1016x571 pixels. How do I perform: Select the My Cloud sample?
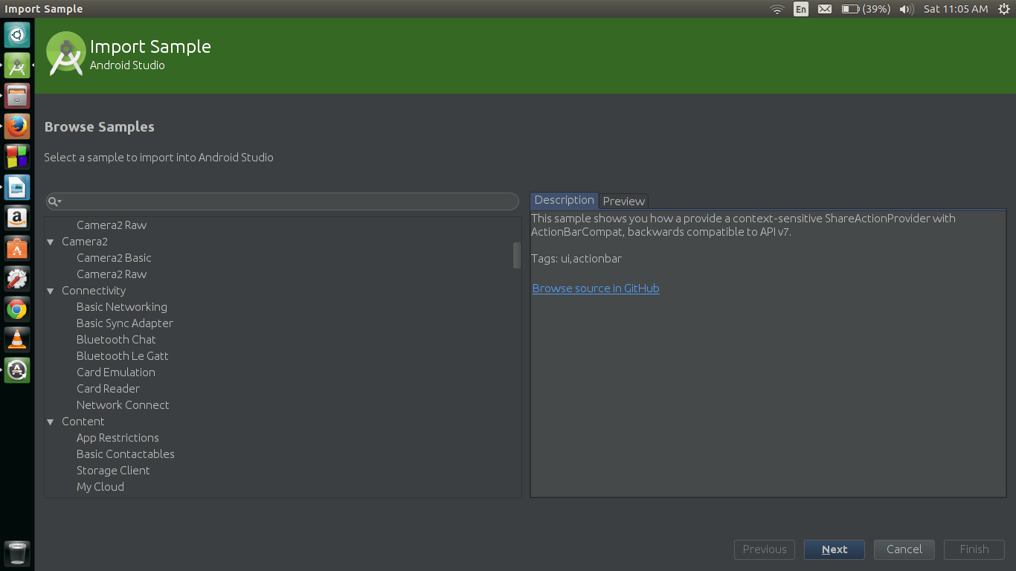(100, 487)
